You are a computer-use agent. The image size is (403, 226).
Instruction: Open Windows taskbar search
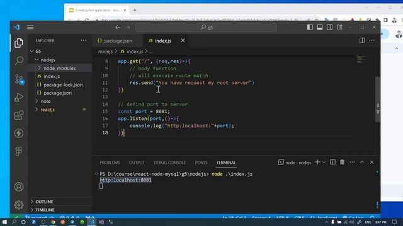point(14,222)
